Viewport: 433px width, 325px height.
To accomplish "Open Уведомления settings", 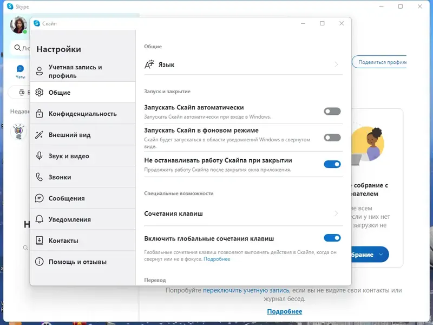I will (69, 219).
